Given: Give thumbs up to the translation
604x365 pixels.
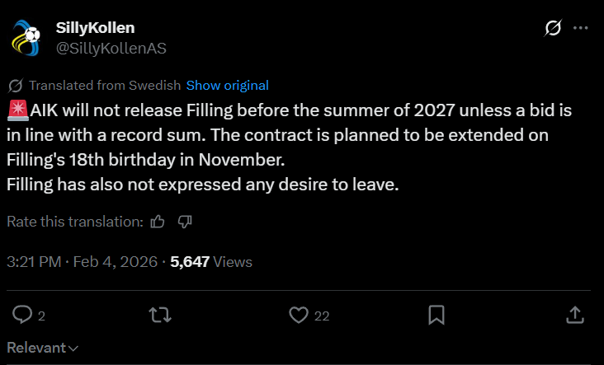Looking at the screenshot, I should pyautogui.click(x=158, y=222).
